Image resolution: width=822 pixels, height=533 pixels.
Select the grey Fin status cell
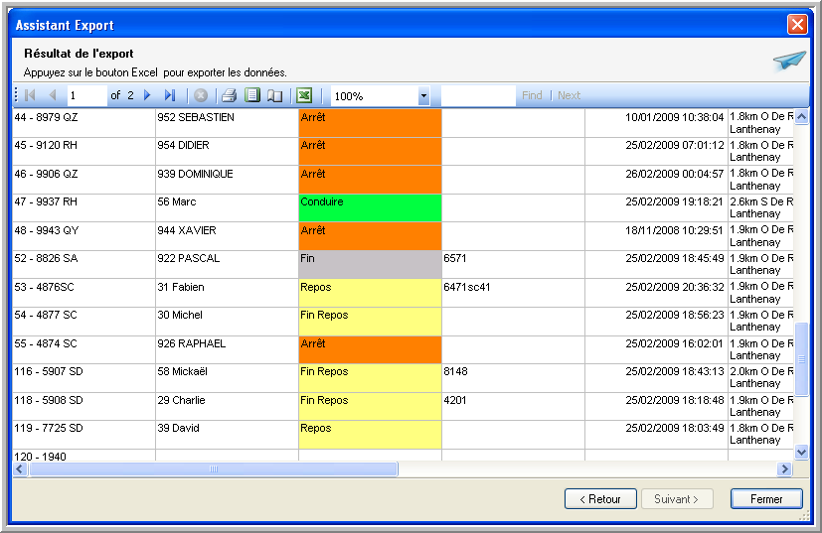[370, 264]
